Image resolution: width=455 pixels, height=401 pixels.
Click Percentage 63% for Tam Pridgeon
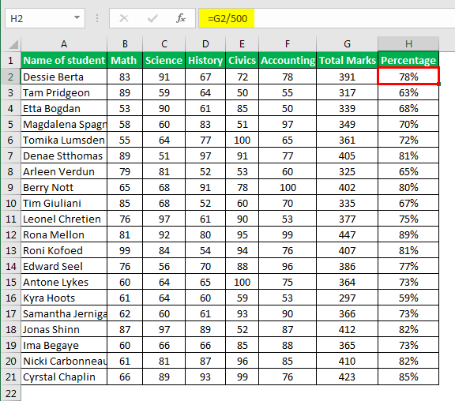point(408,92)
